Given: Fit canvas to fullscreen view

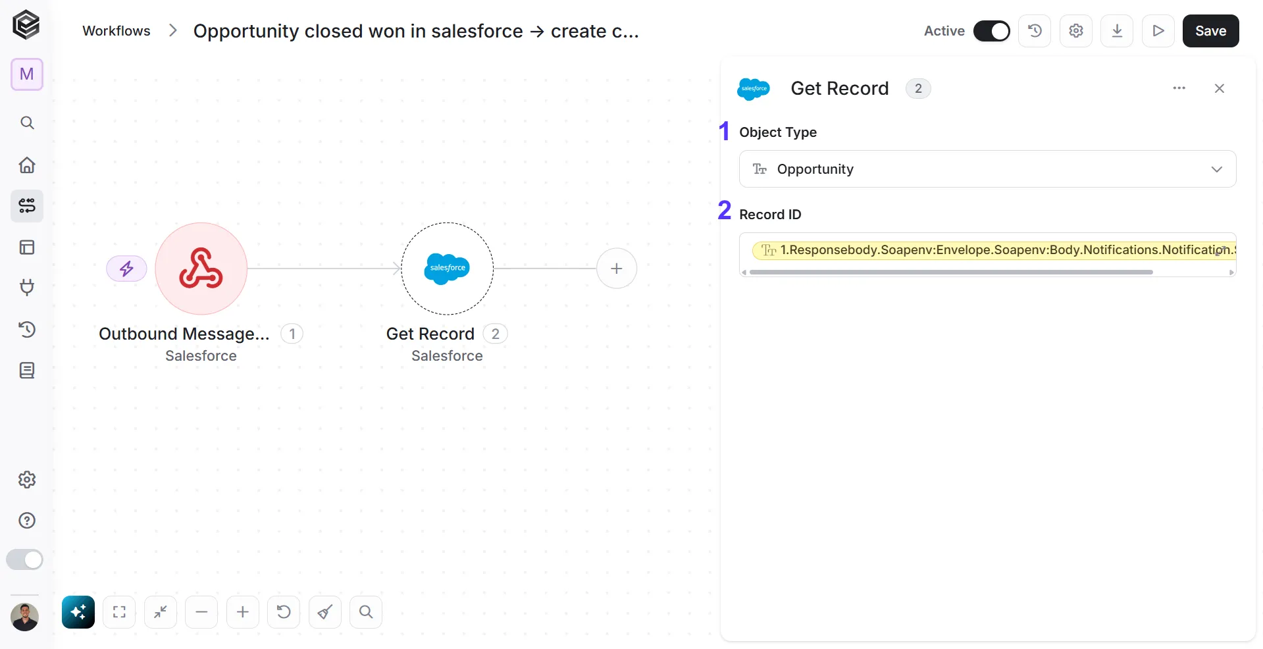Looking at the screenshot, I should [x=119, y=613].
